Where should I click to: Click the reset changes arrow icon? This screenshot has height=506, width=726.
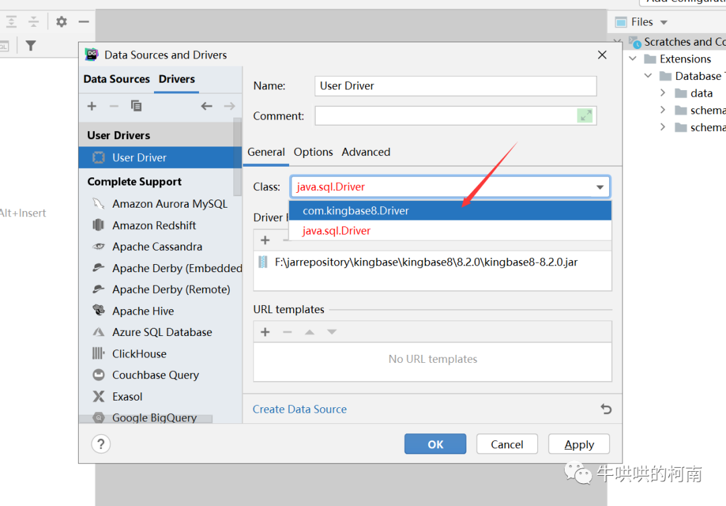point(606,409)
